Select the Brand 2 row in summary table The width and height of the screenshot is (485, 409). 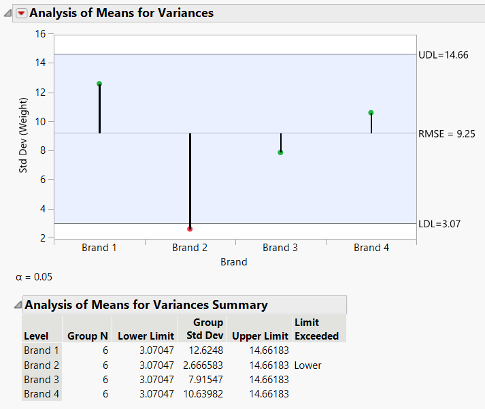click(37, 365)
